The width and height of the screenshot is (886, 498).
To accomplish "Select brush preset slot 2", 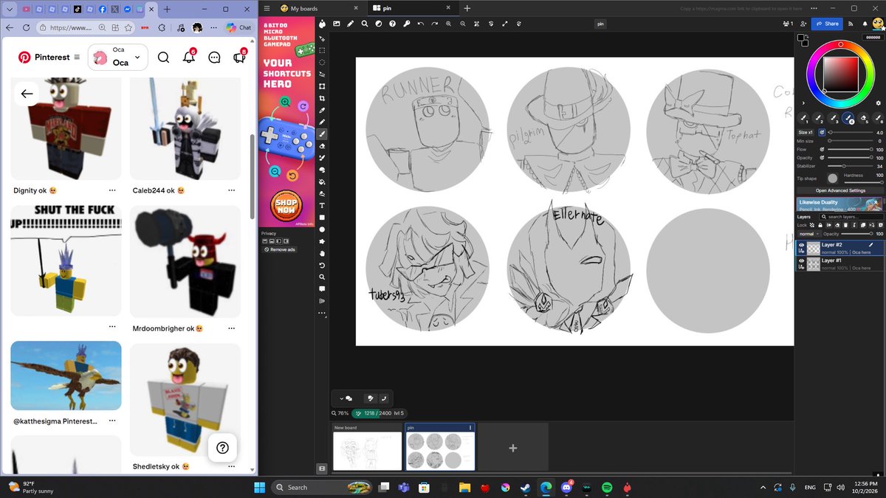I will pyautogui.click(x=818, y=118).
